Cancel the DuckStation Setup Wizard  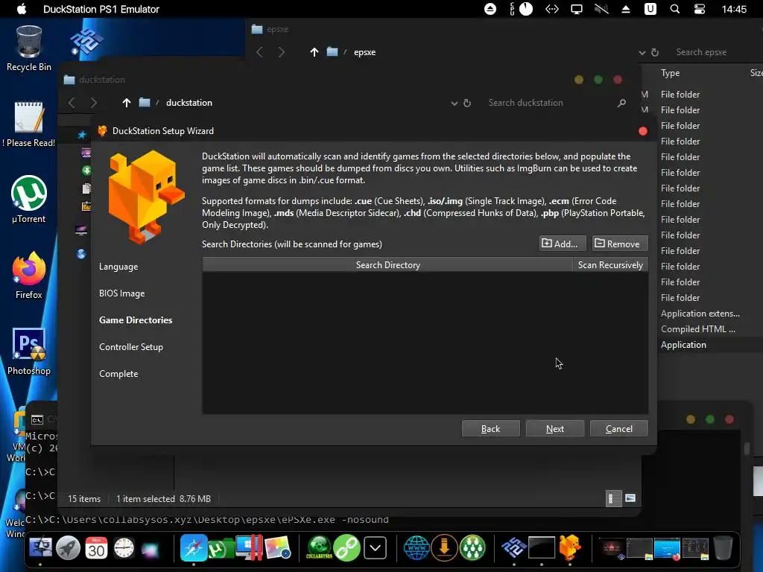coord(619,428)
